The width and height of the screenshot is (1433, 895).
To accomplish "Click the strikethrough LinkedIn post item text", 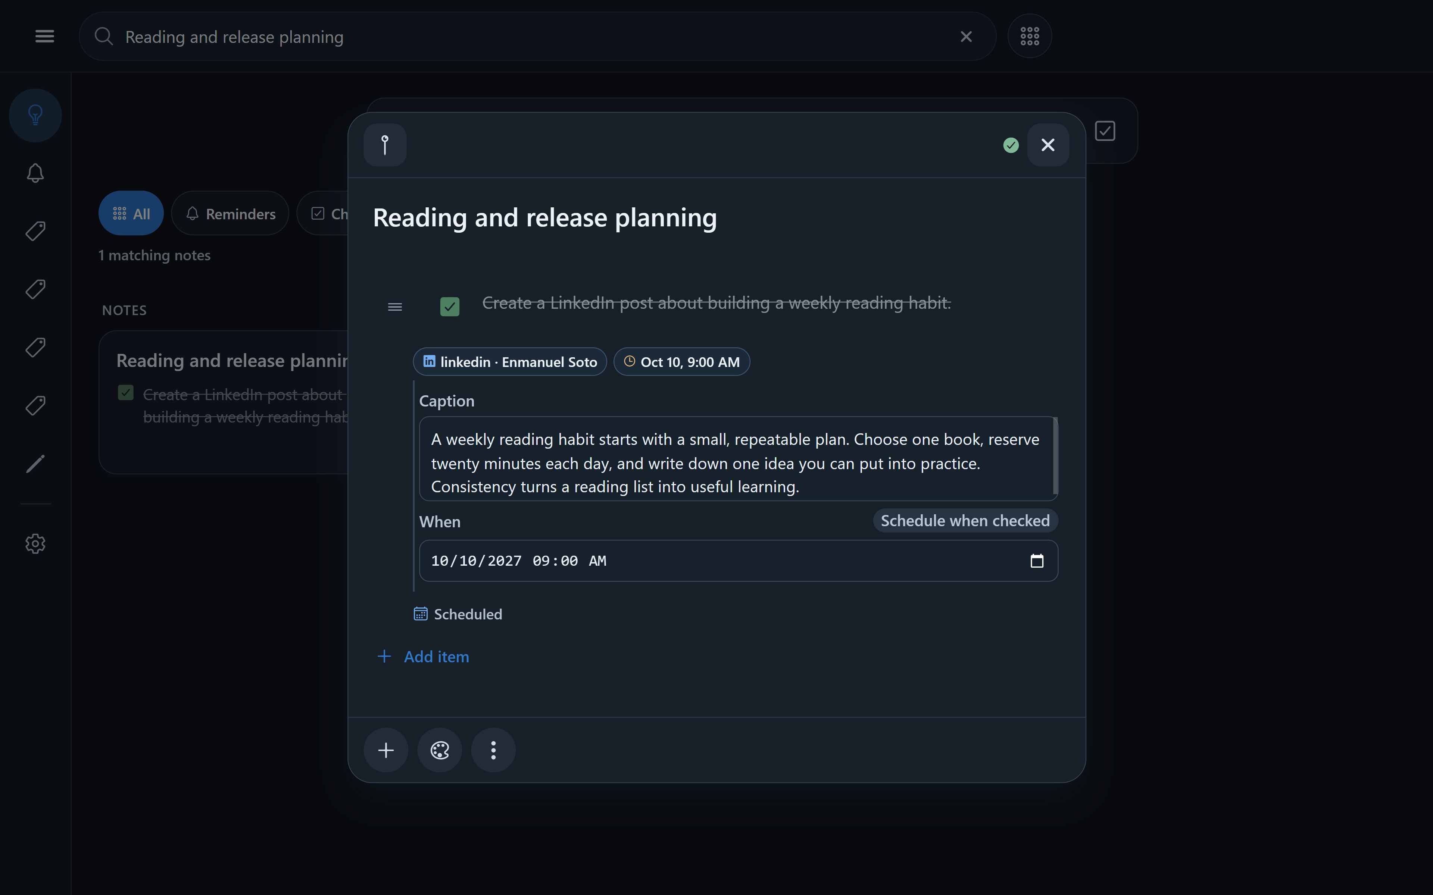I will [x=716, y=303].
